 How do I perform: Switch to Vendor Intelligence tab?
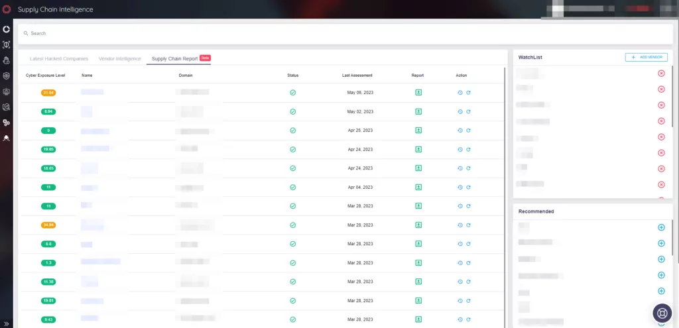click(120, 59)
